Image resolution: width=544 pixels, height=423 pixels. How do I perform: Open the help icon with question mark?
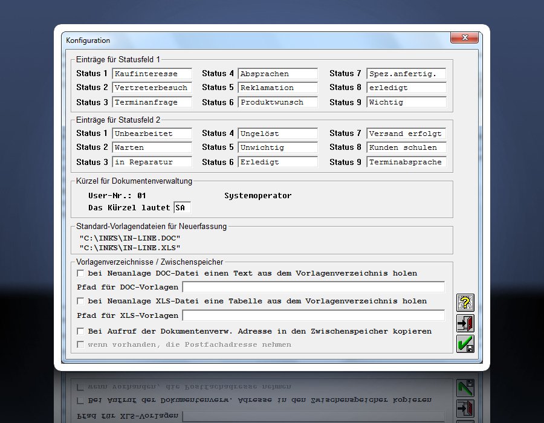coord(465,303)
